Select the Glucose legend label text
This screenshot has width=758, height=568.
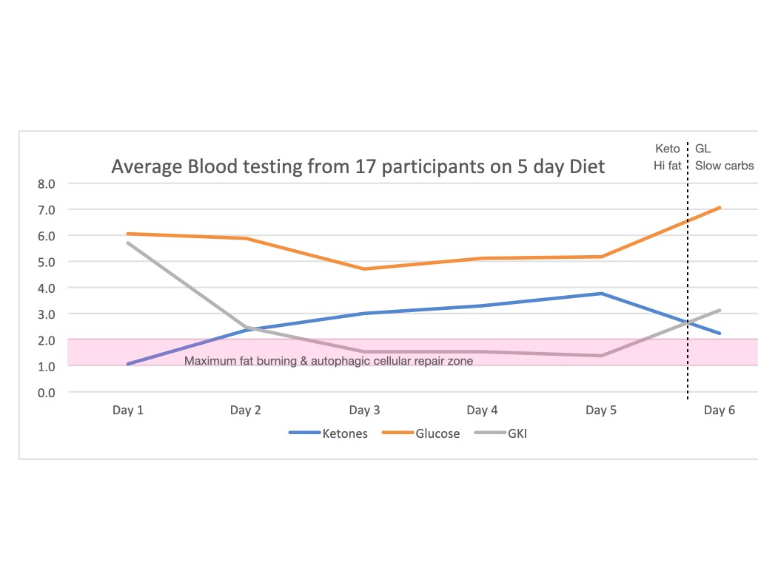point(437,434)
